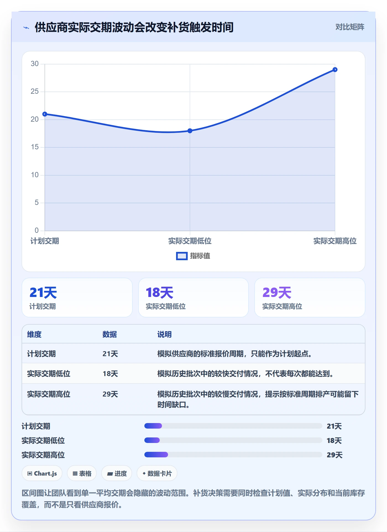Click the 实际交期高位 progress bar
The height and width of the screenshot is (532, 387).
[233, 455]
